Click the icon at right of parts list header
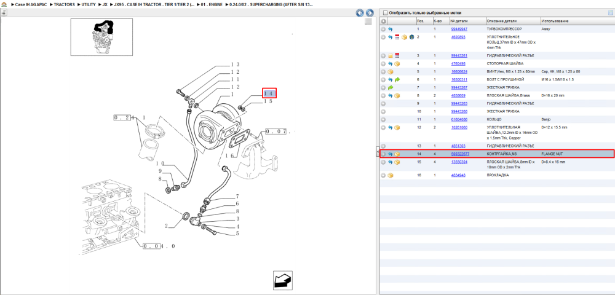Viewport: 615px width, 295px height. [610, 13]
